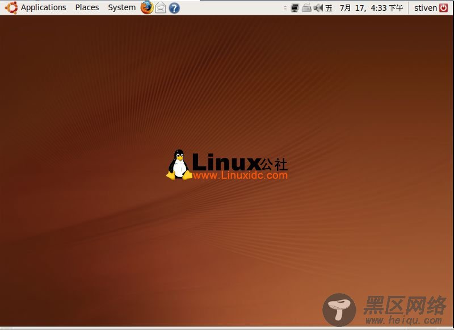Click the panel notification area handle

tap(285, 8)
